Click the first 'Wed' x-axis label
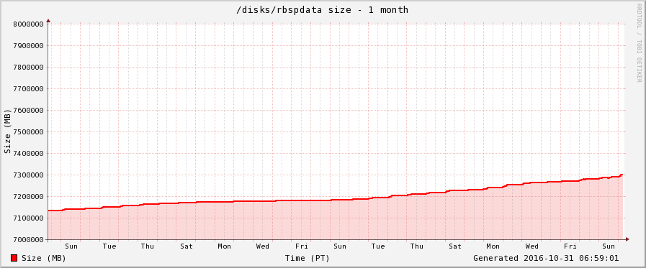The height and width of the screenshot is (268, 646). click(x=263, y=246)
